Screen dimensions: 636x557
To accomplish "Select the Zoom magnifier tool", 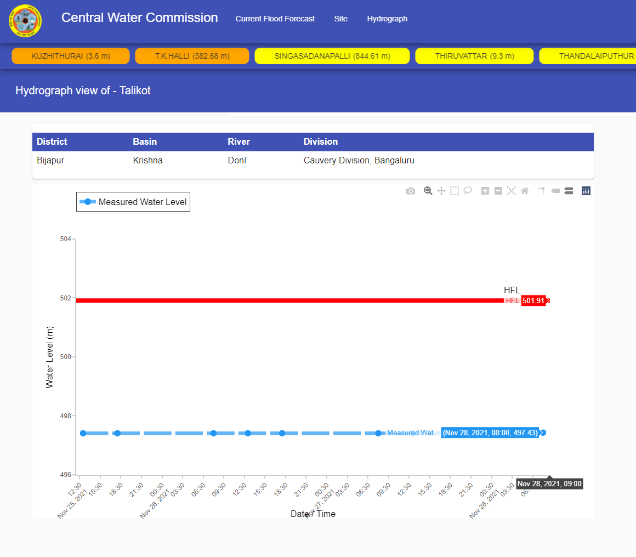I will point(428,191).
